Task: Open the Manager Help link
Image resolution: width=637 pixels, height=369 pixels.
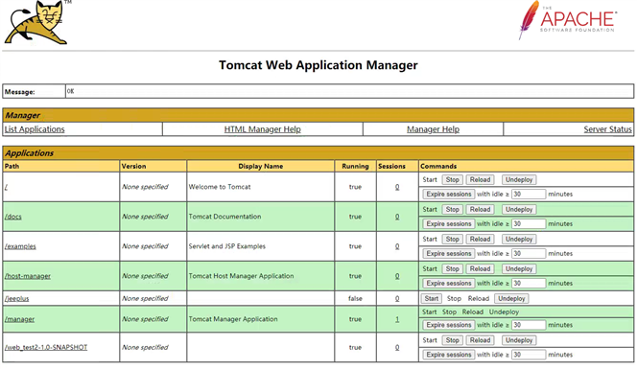Action: coord(433,129)
